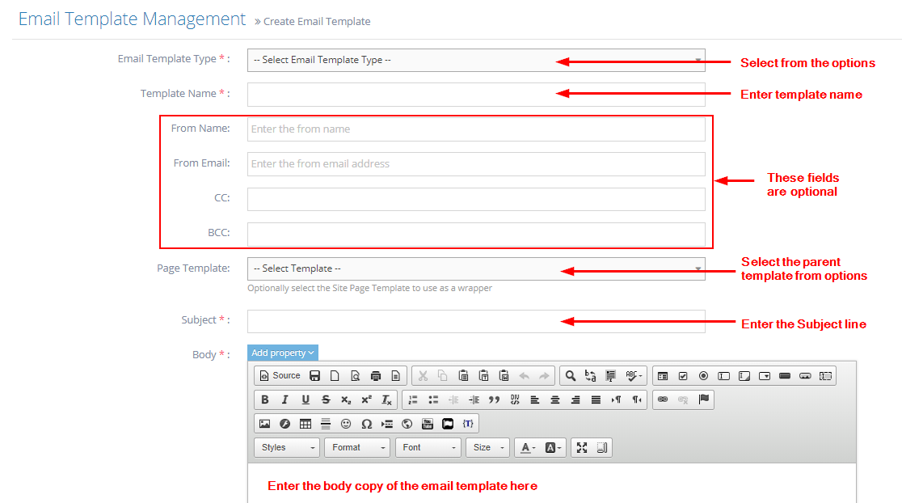This screenshot has height=503, width=902.
Task: Open the Page Template selector
Action: tap(475, 268)
